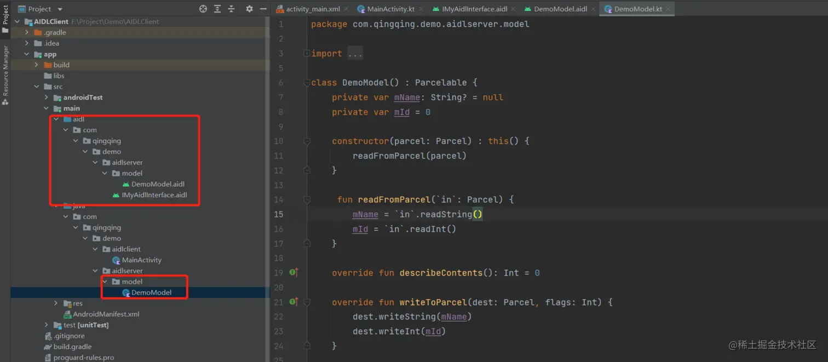Expand the build folder

coord(37,65)
